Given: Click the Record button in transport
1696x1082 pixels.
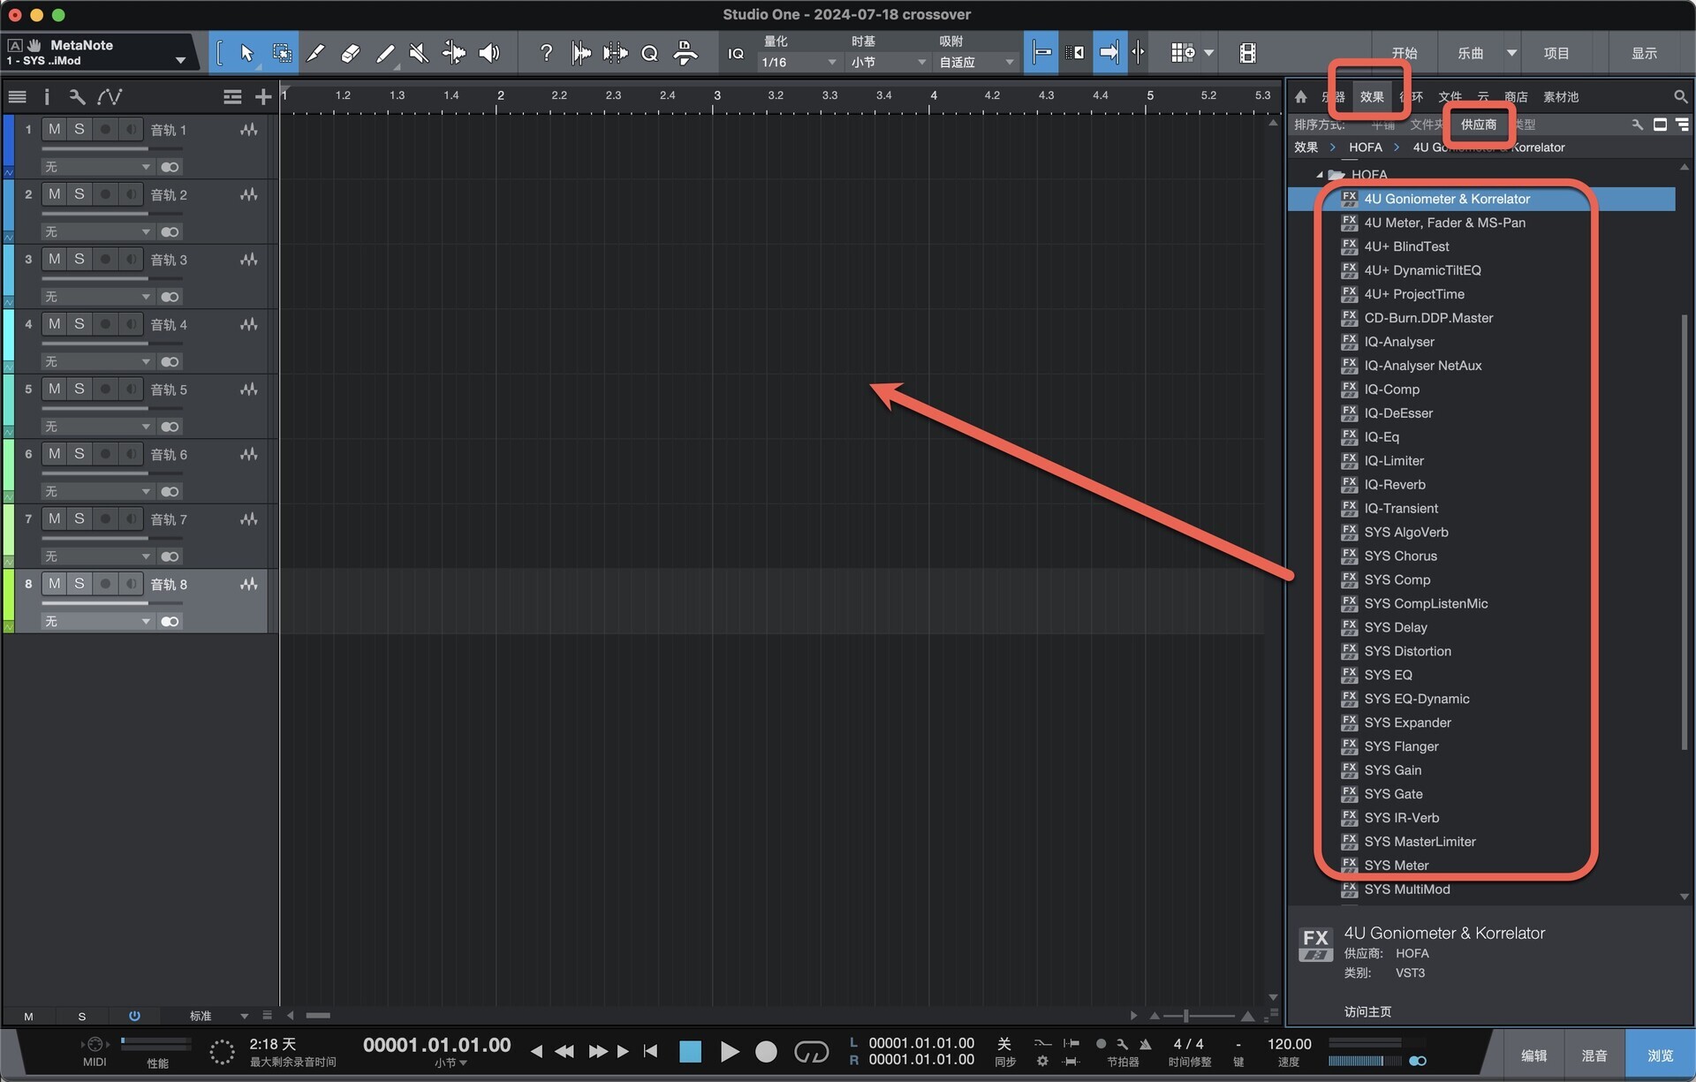Looking at the screenshot, I should point(766,1051).
